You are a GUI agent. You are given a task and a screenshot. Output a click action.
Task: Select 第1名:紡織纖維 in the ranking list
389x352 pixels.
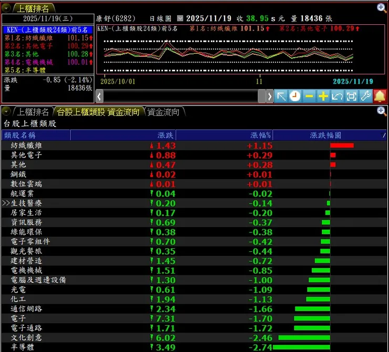(x=48, y=38)
